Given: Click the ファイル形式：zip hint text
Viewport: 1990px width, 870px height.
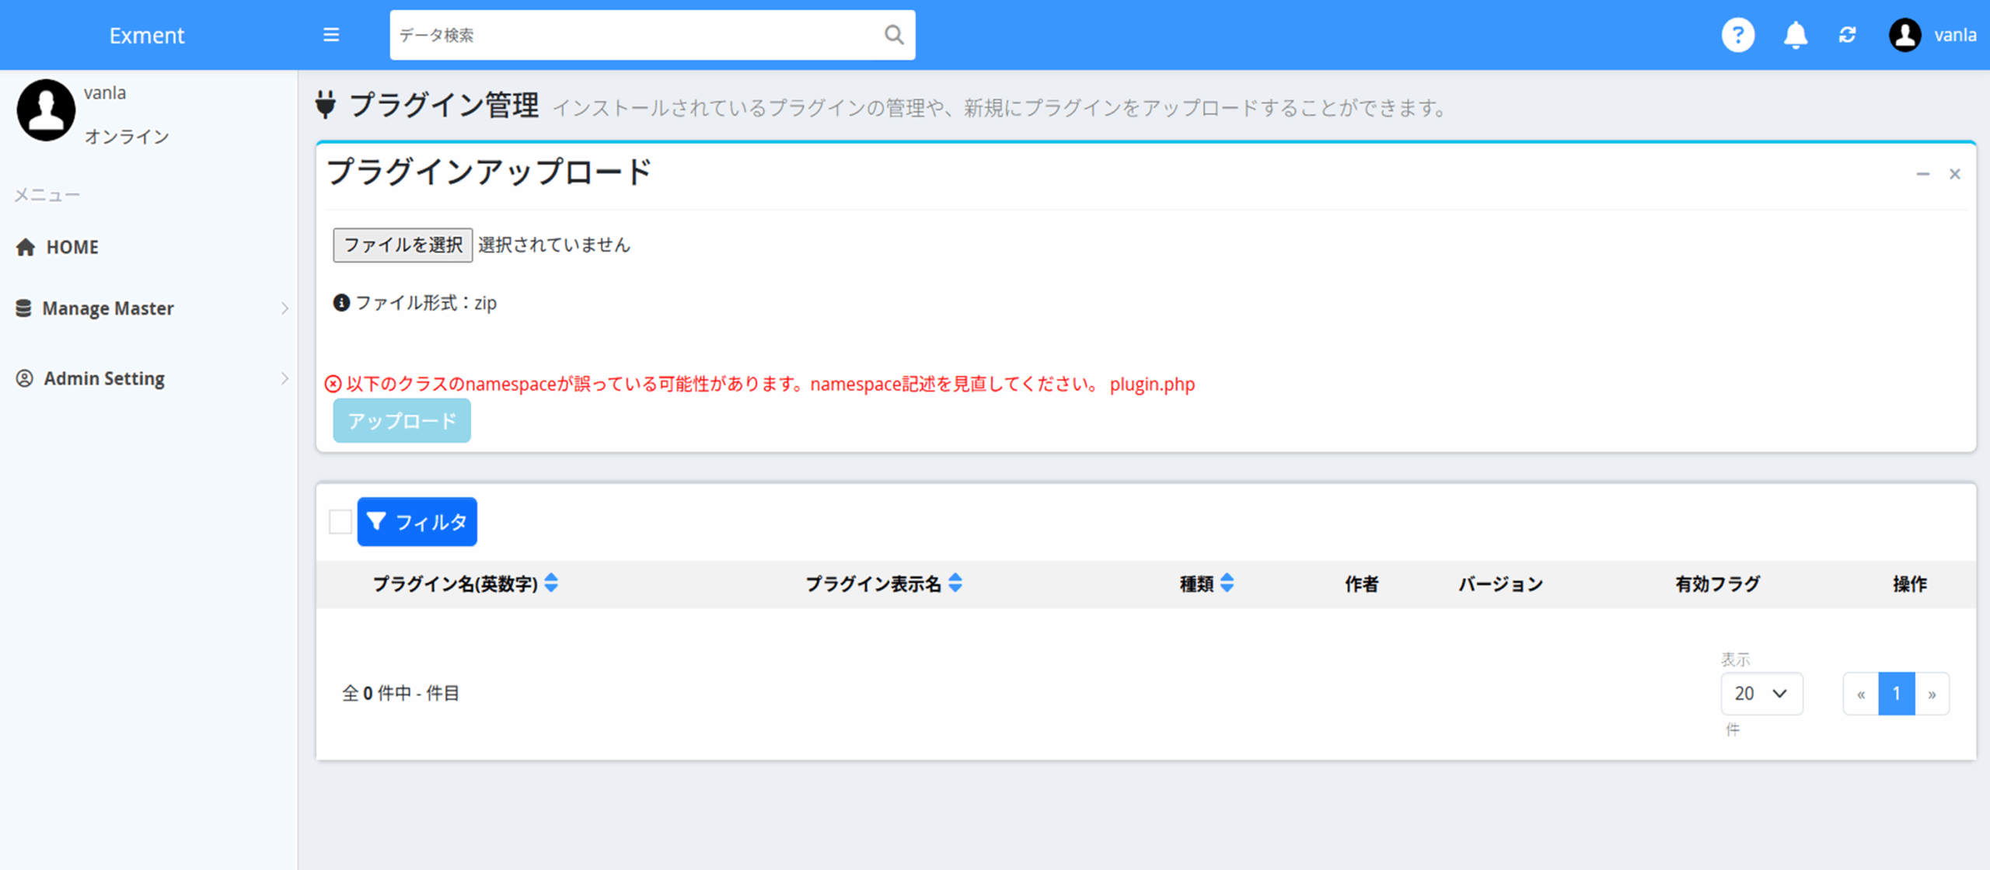Looking at the screenshot, I should click(426, 303).
